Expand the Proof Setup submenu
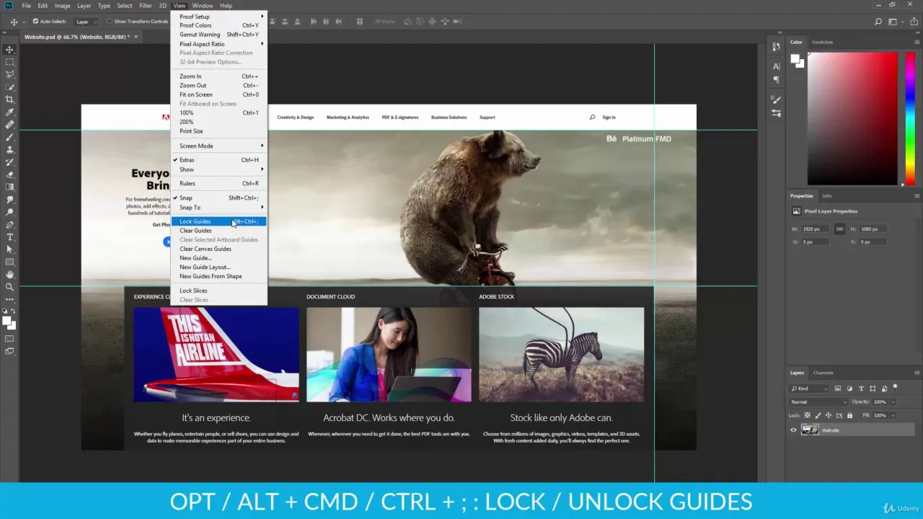The height and width of the screenshot is (519, 923). click(x=219, y=17)
